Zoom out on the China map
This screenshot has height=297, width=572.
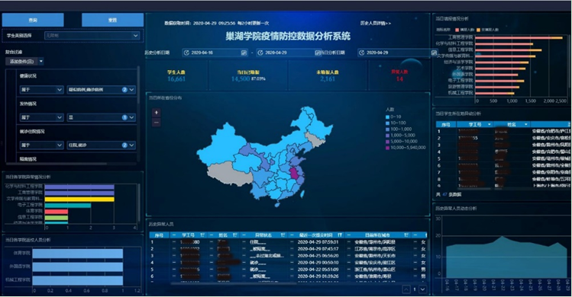click(156, 123)
